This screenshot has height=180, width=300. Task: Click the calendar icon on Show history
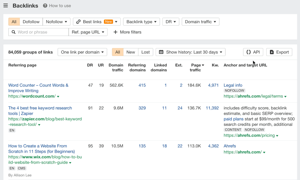[161, 52]
